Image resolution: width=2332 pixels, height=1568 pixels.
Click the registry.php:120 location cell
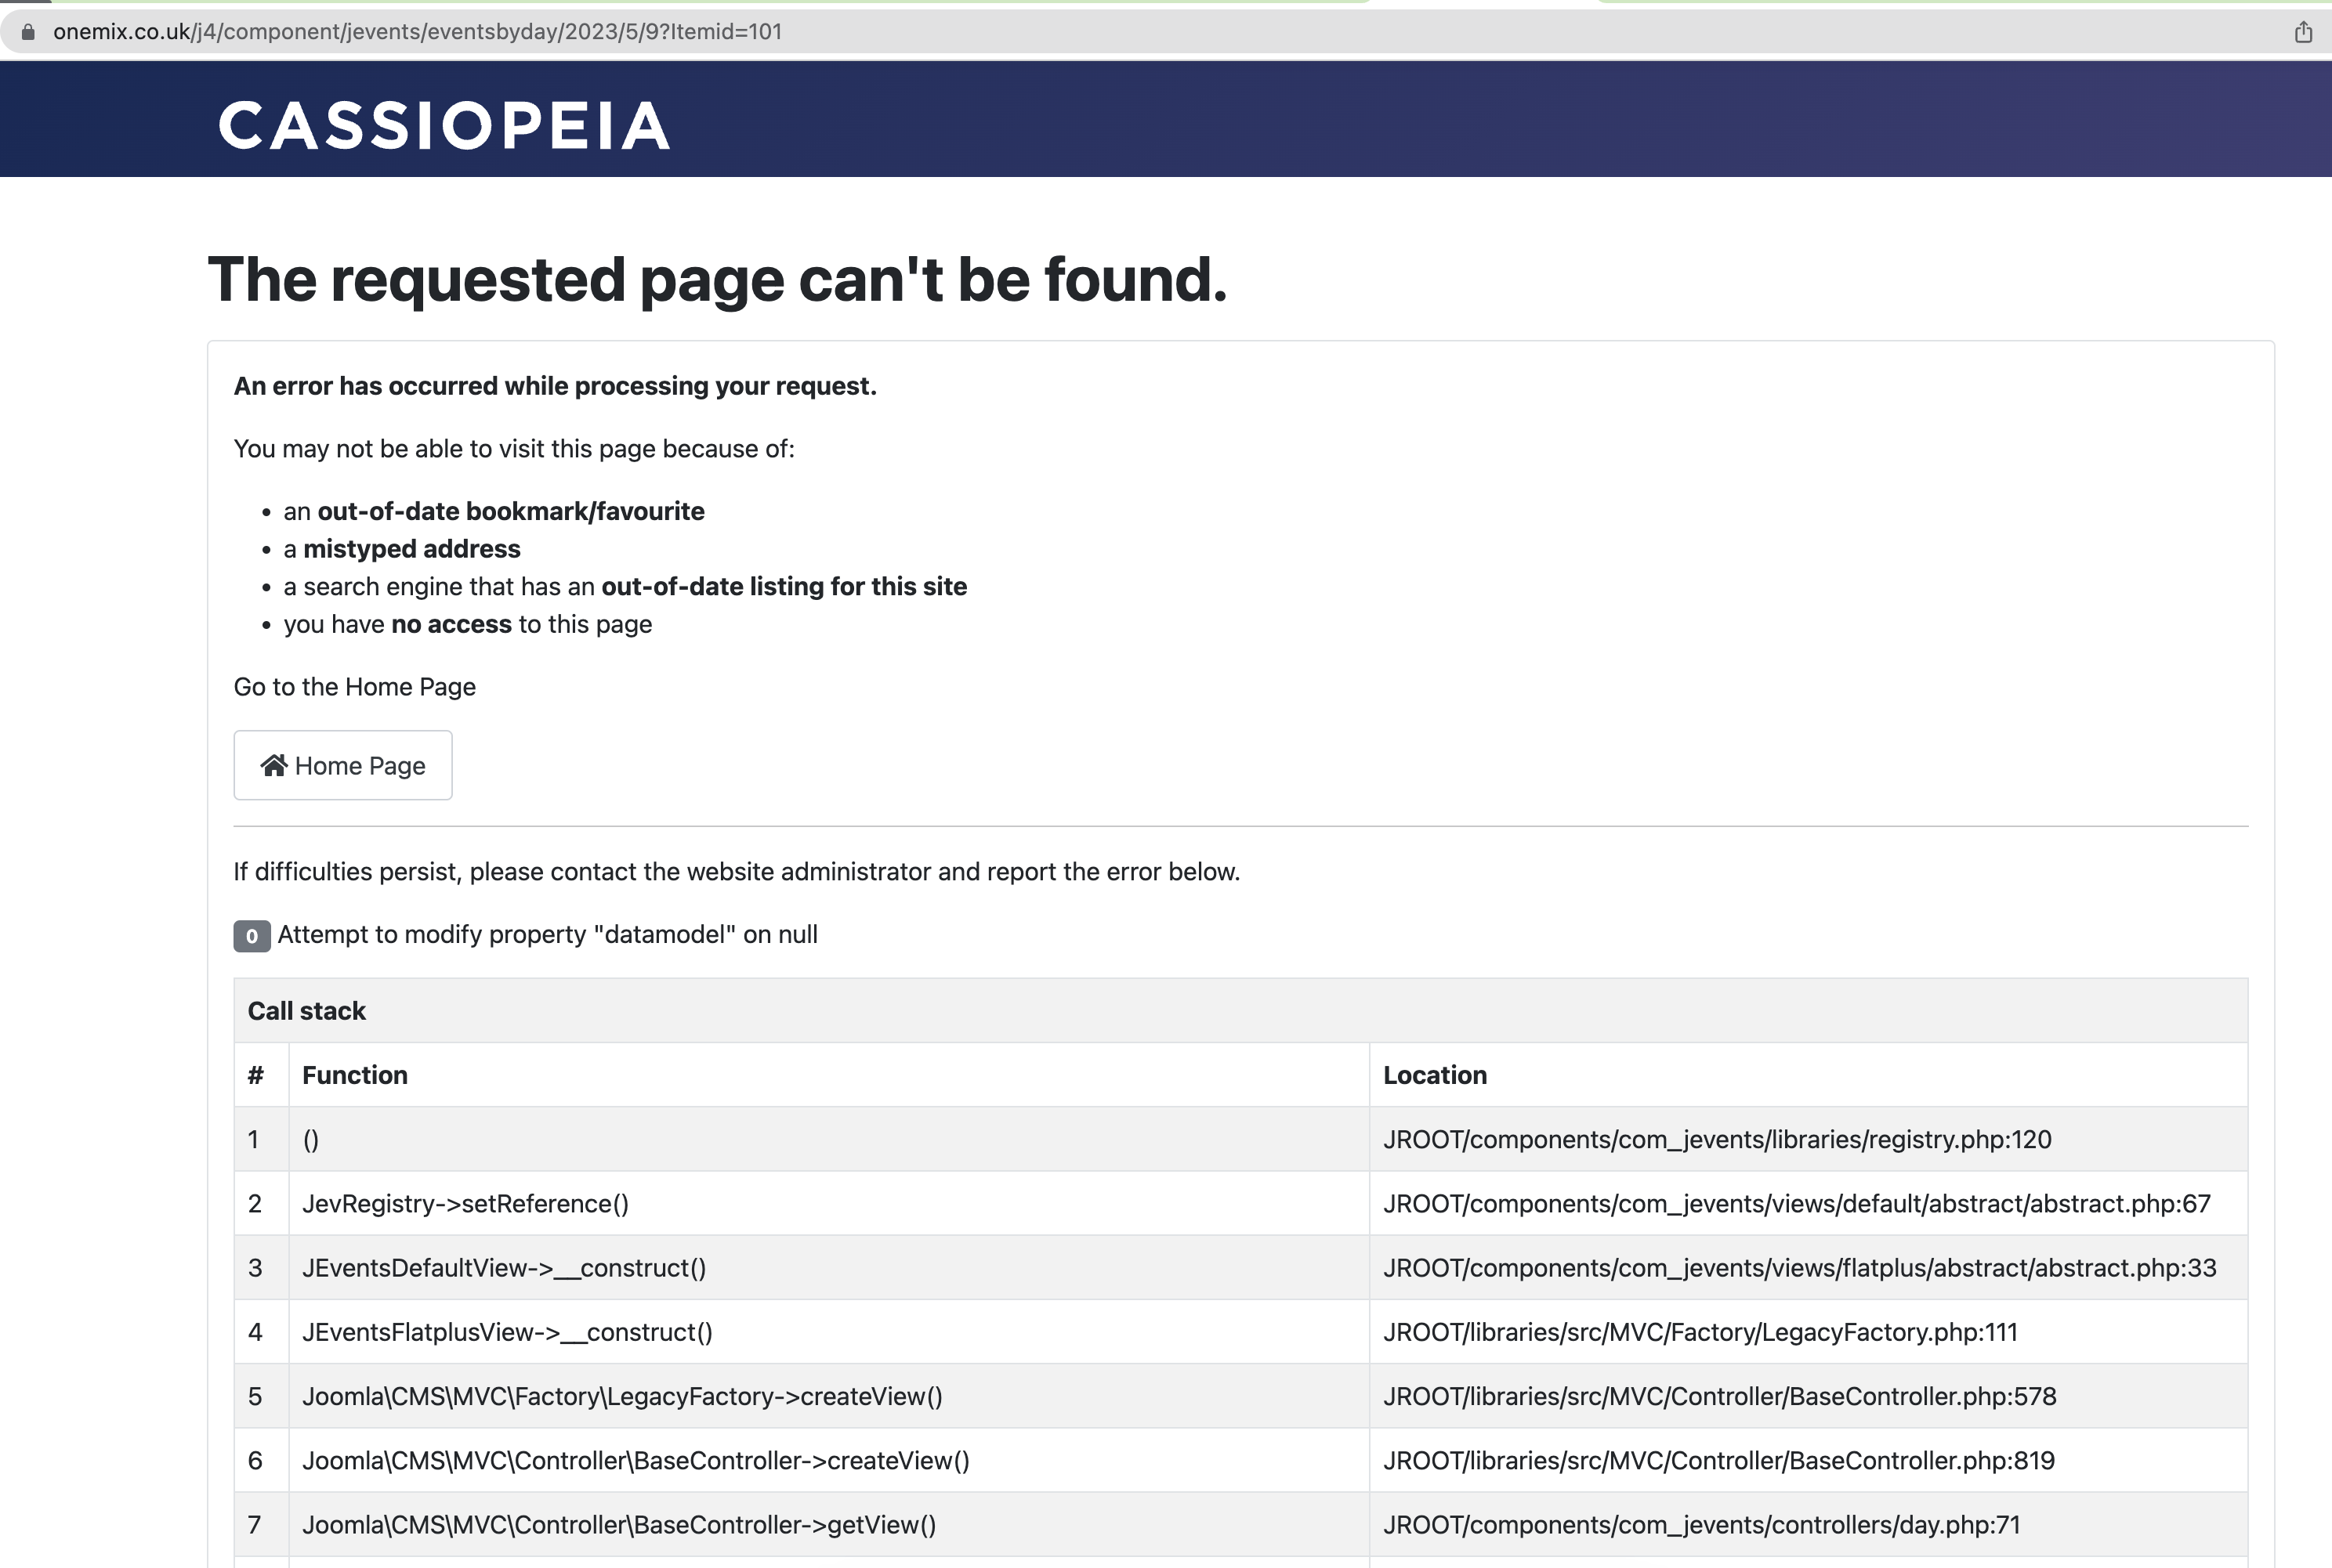click(1808, 1139)
